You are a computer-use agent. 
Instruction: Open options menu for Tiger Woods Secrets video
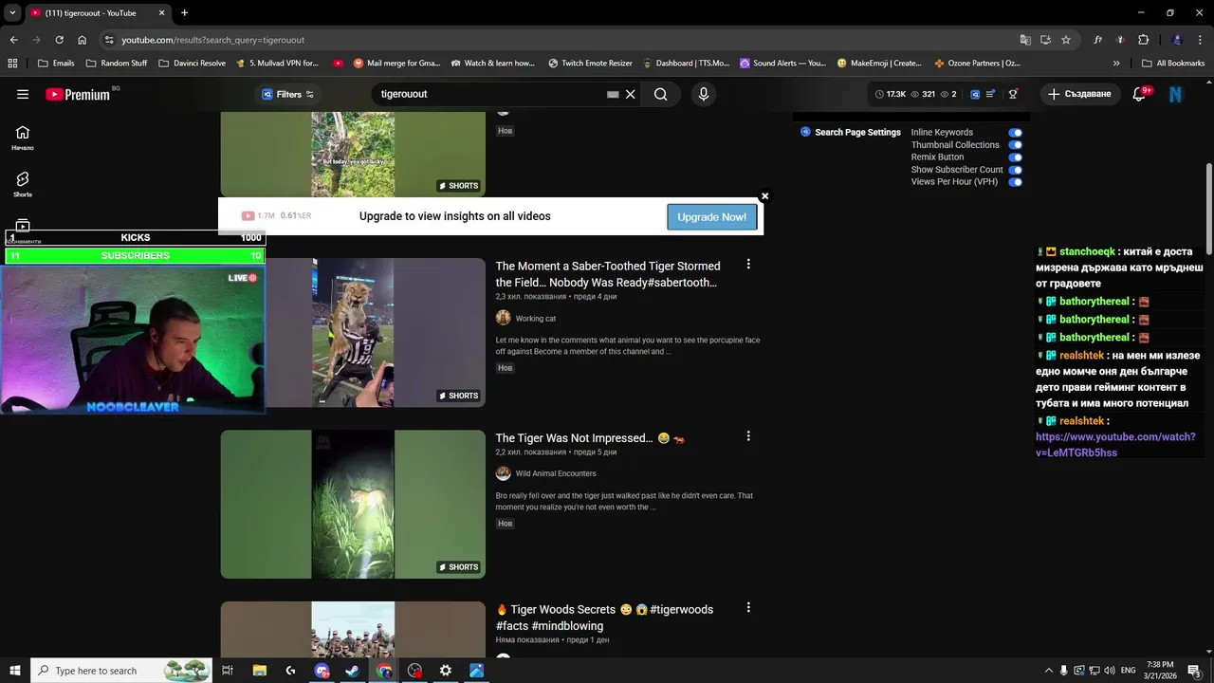click(748, 608)
